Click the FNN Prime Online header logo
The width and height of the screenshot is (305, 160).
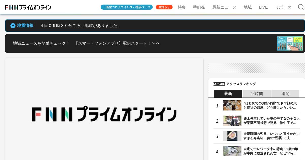28,7
